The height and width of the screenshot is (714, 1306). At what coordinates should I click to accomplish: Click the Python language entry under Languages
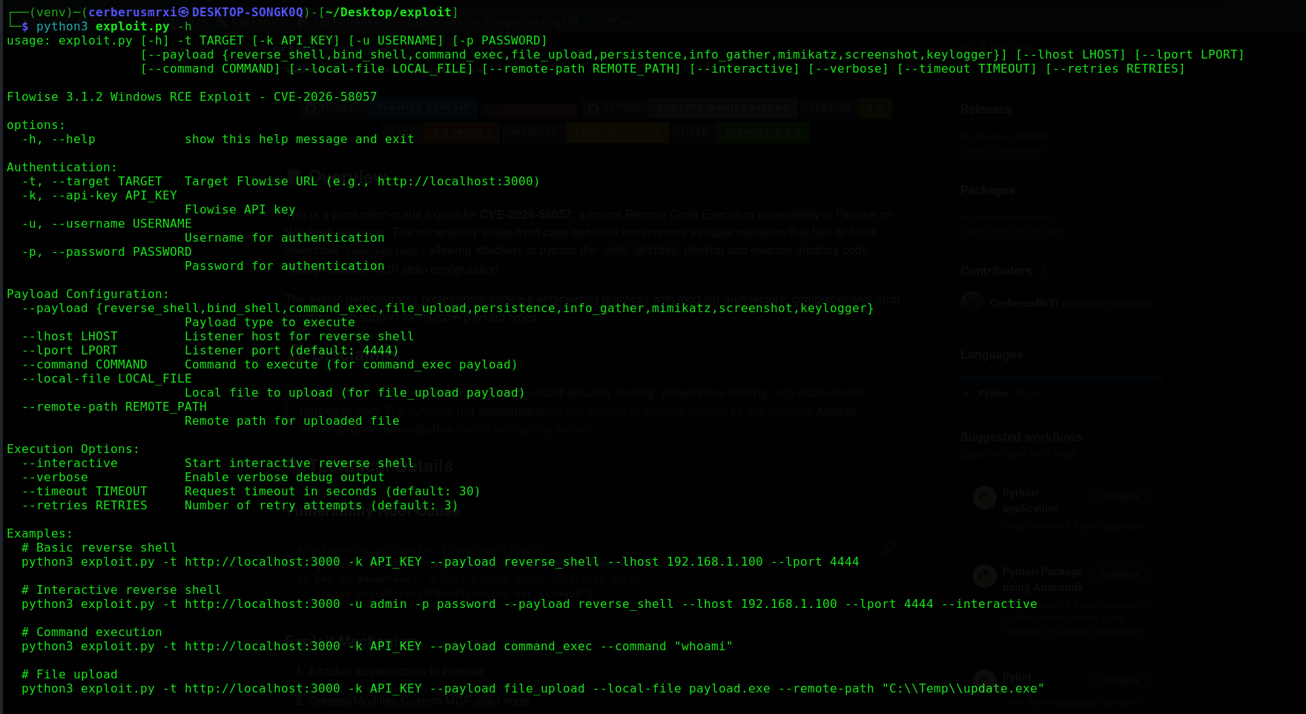click(1009, 394)
